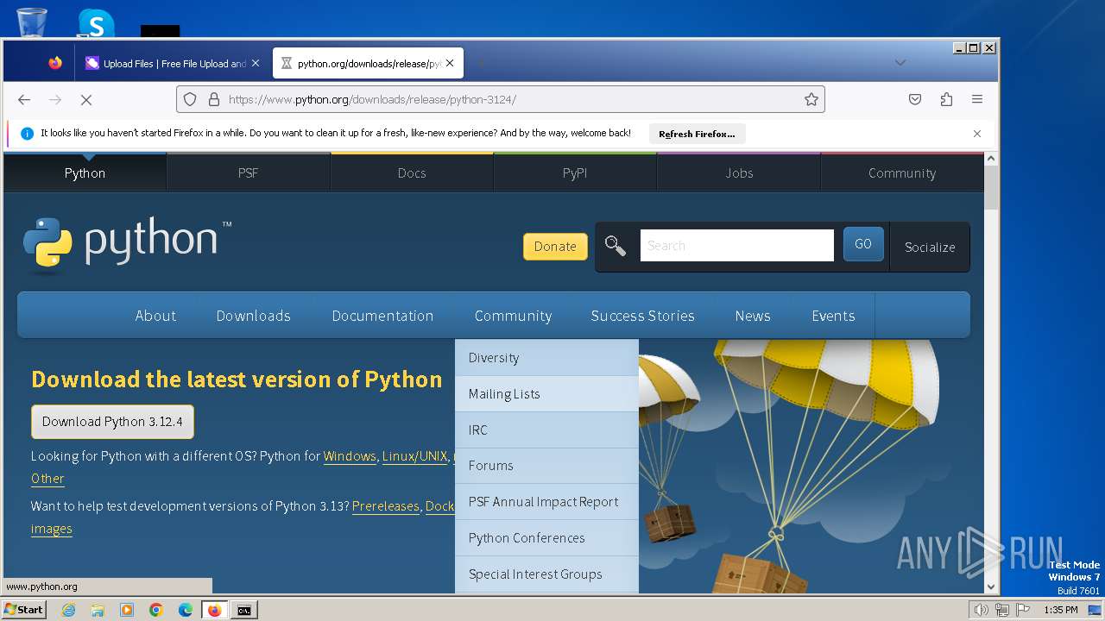Click the browser forward arrow
This screenshot has width=1105, height=621.
click(x=55, y=99)
